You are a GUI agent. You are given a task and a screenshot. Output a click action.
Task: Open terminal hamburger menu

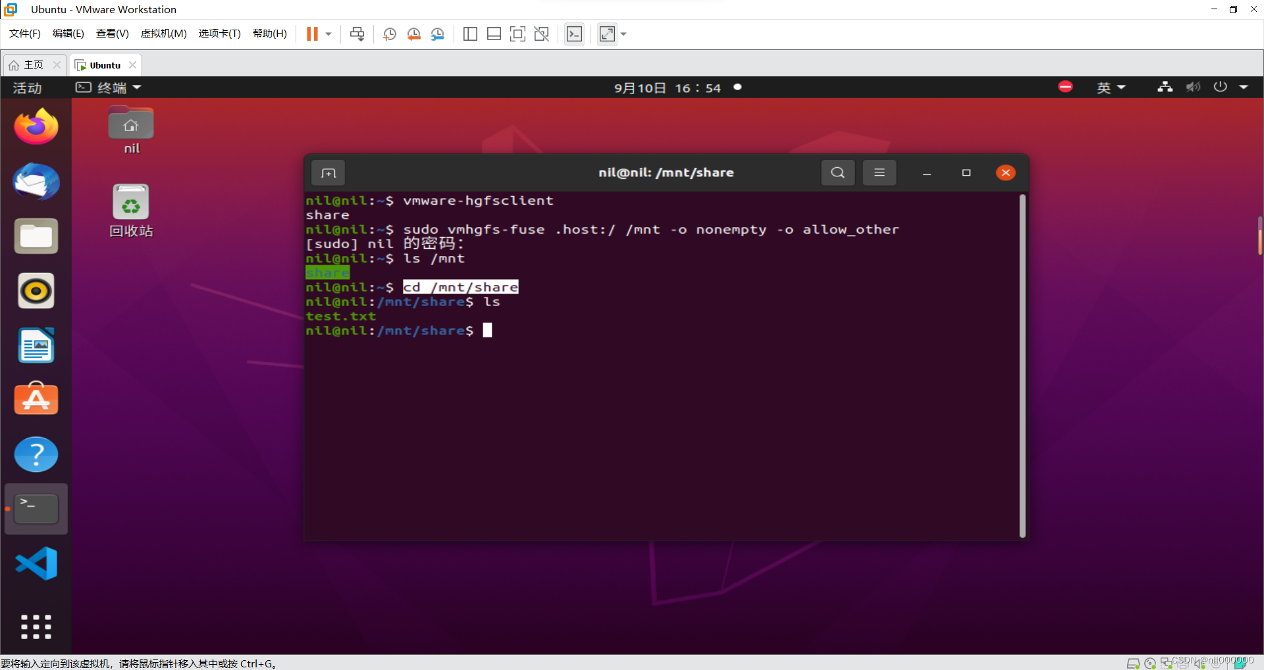879,172
